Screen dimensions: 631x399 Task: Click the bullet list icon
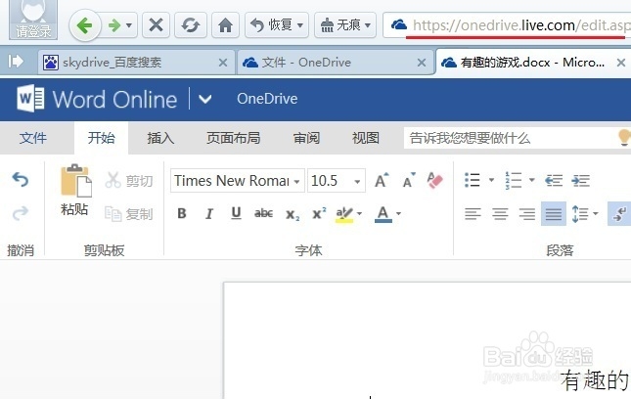(x=473, y=180)
